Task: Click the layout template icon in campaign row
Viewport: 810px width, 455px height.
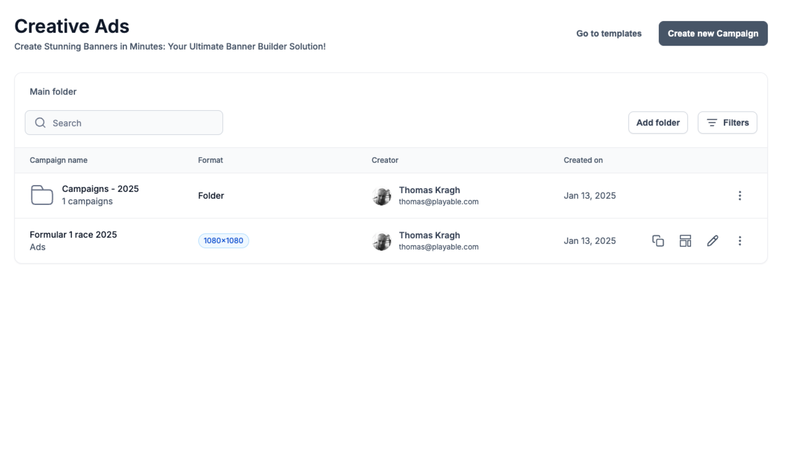Action: pyautogui.click(x=685, y=241)
